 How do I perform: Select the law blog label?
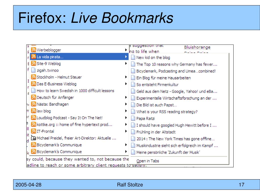[44, 111]
